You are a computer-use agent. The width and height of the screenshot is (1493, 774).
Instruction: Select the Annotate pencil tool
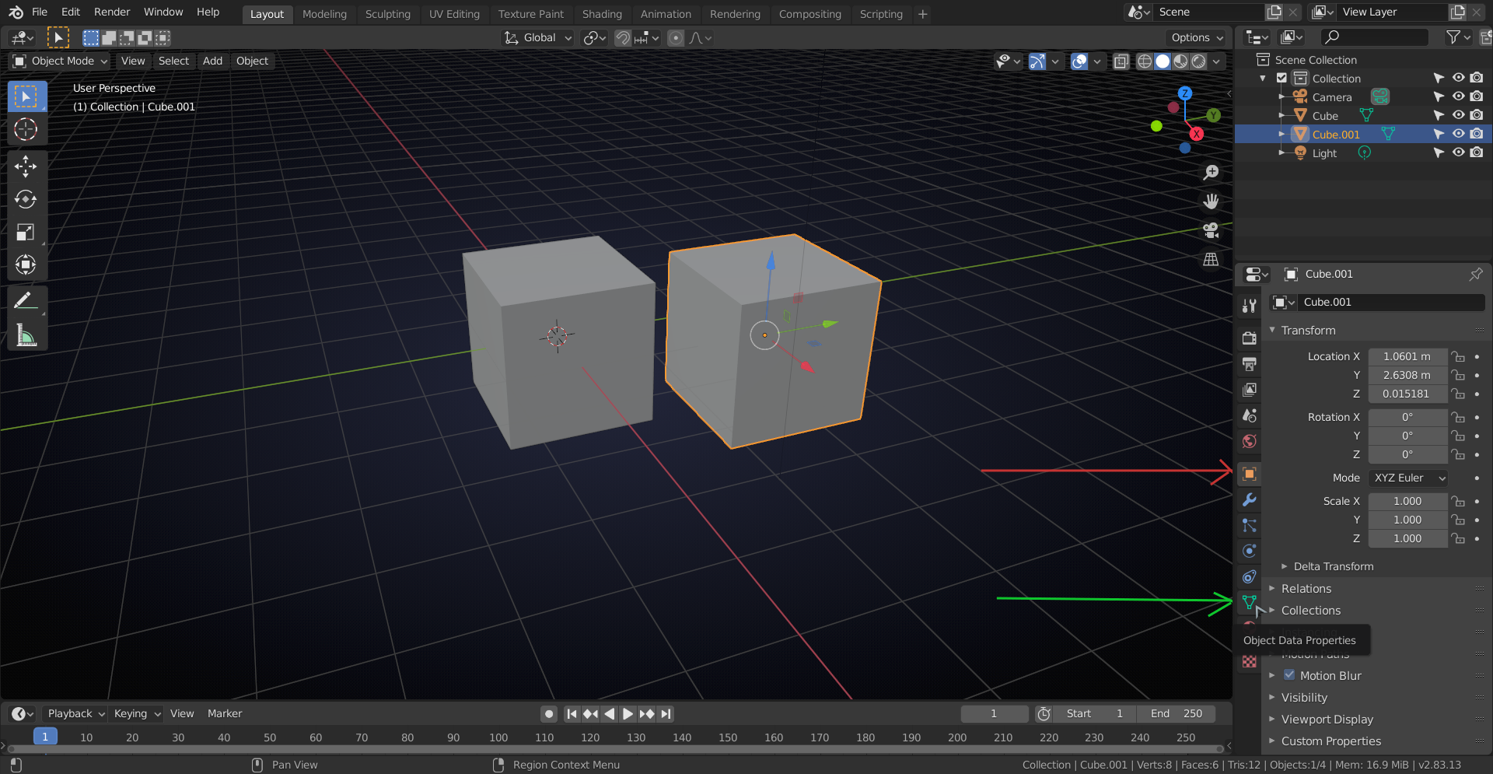26,301
